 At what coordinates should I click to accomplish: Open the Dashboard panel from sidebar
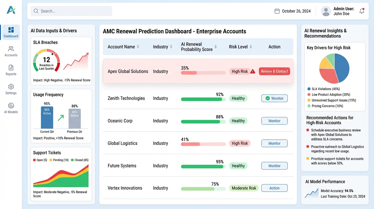[x=11, y=32]
